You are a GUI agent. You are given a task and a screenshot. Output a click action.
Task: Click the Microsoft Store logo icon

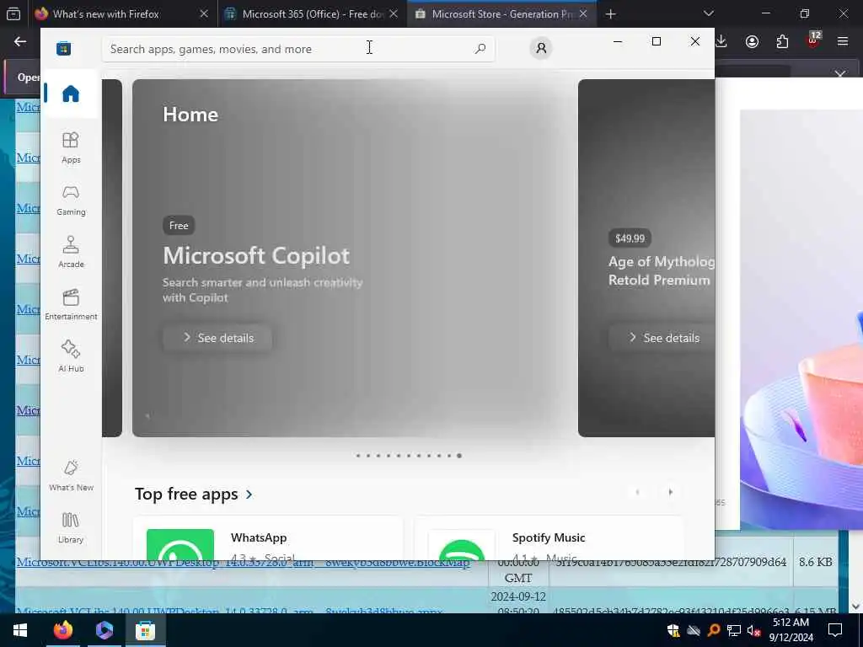click(63, 48)
